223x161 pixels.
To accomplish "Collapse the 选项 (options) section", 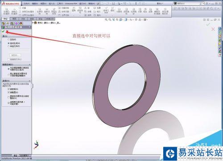I will [x=29, y=81].
